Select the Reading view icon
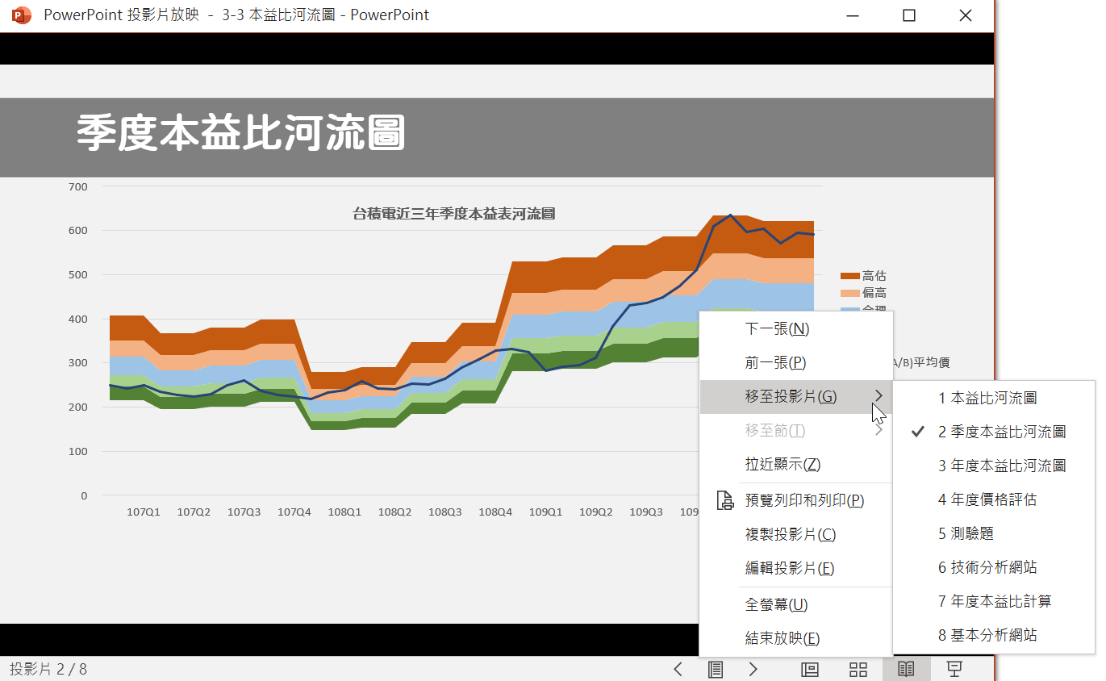 (x=907, y=669)
